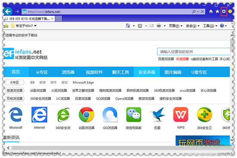The height and width of the screenshot is (158, 237).
Task: Stop loading with the address bar X
Action: (x=202, y=12)
